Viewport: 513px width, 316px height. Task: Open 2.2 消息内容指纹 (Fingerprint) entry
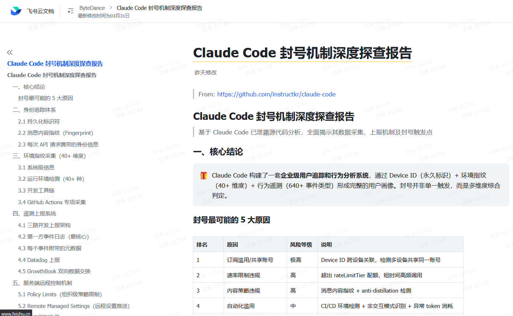(x=56, y=133)
